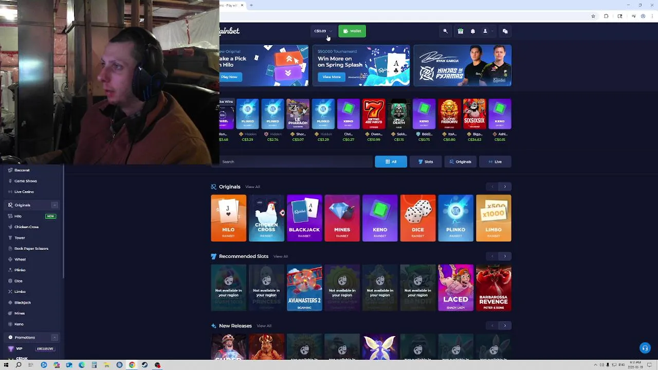
Task: Click the Game Shows sidebar icon
Action: (10, 181)
